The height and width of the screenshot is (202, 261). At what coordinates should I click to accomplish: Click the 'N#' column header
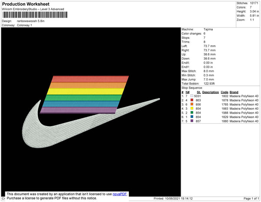click(187, 92)
